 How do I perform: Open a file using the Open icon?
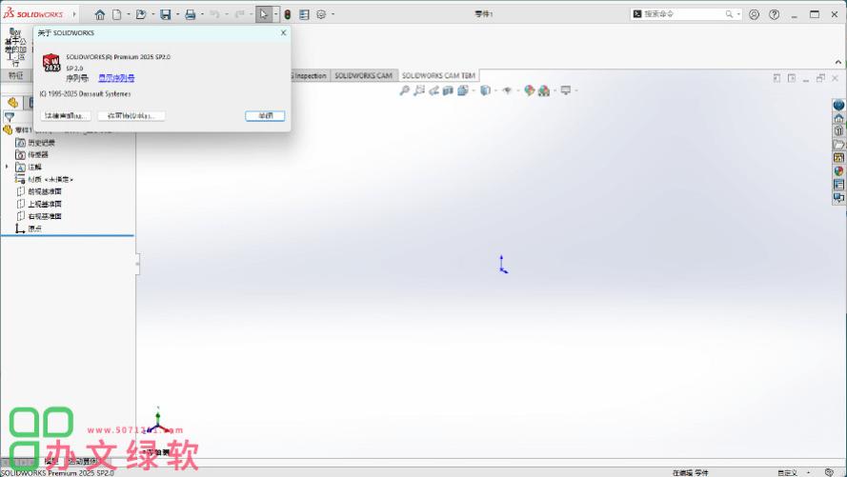coord(141,14)
